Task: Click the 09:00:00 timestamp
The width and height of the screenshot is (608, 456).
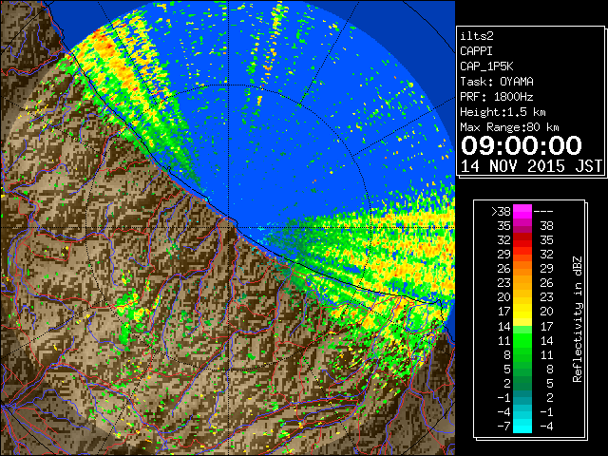Action: pos(522,145)
